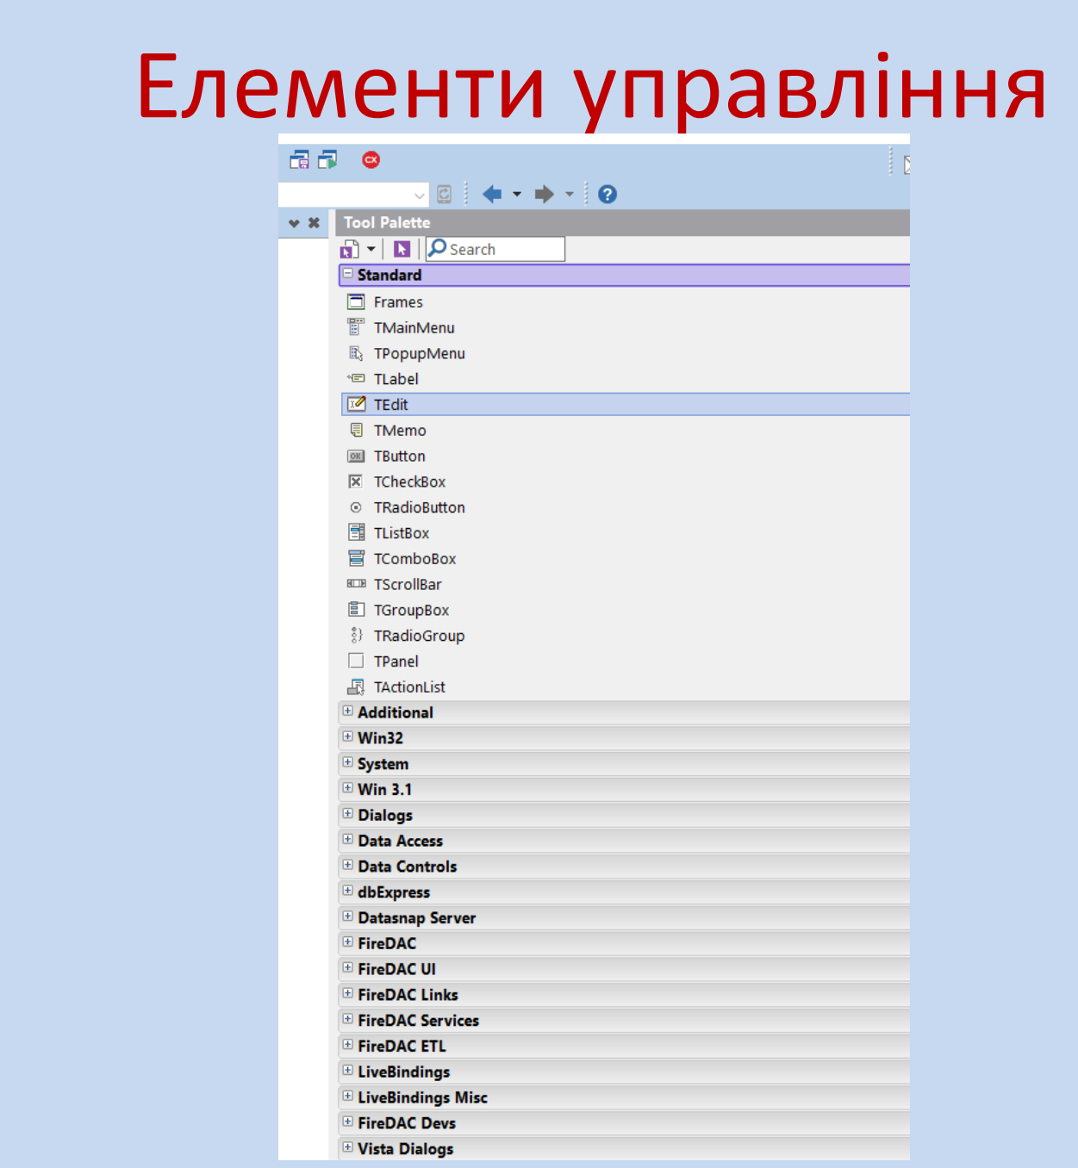Collapse the Standard category
This screenshot has width=1078, height=1168.
point(348,275)
